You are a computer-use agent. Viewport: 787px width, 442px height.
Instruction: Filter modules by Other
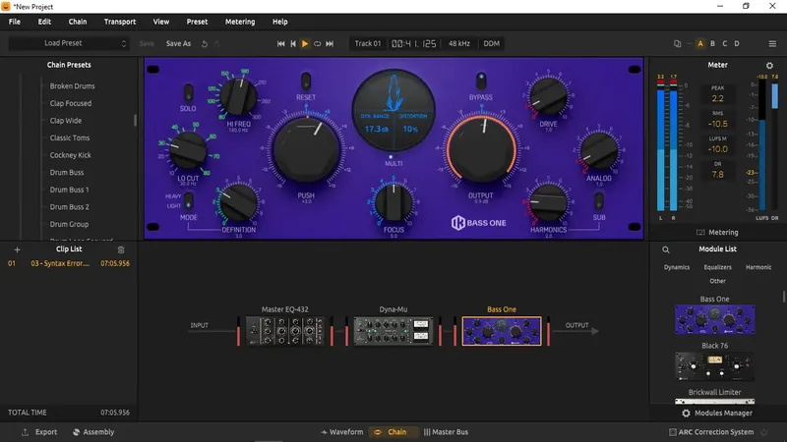[718, 281]
